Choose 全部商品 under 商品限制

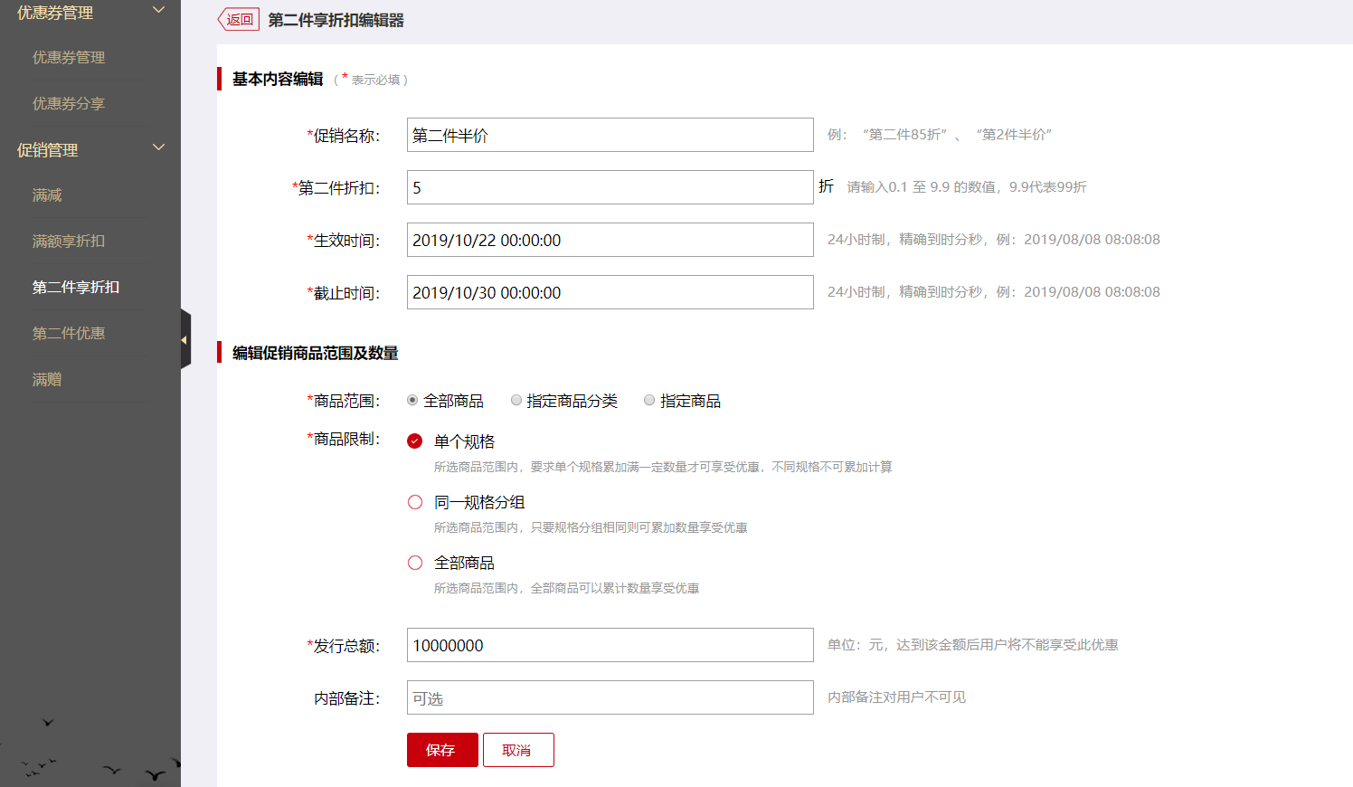click(x=414, y=562)
